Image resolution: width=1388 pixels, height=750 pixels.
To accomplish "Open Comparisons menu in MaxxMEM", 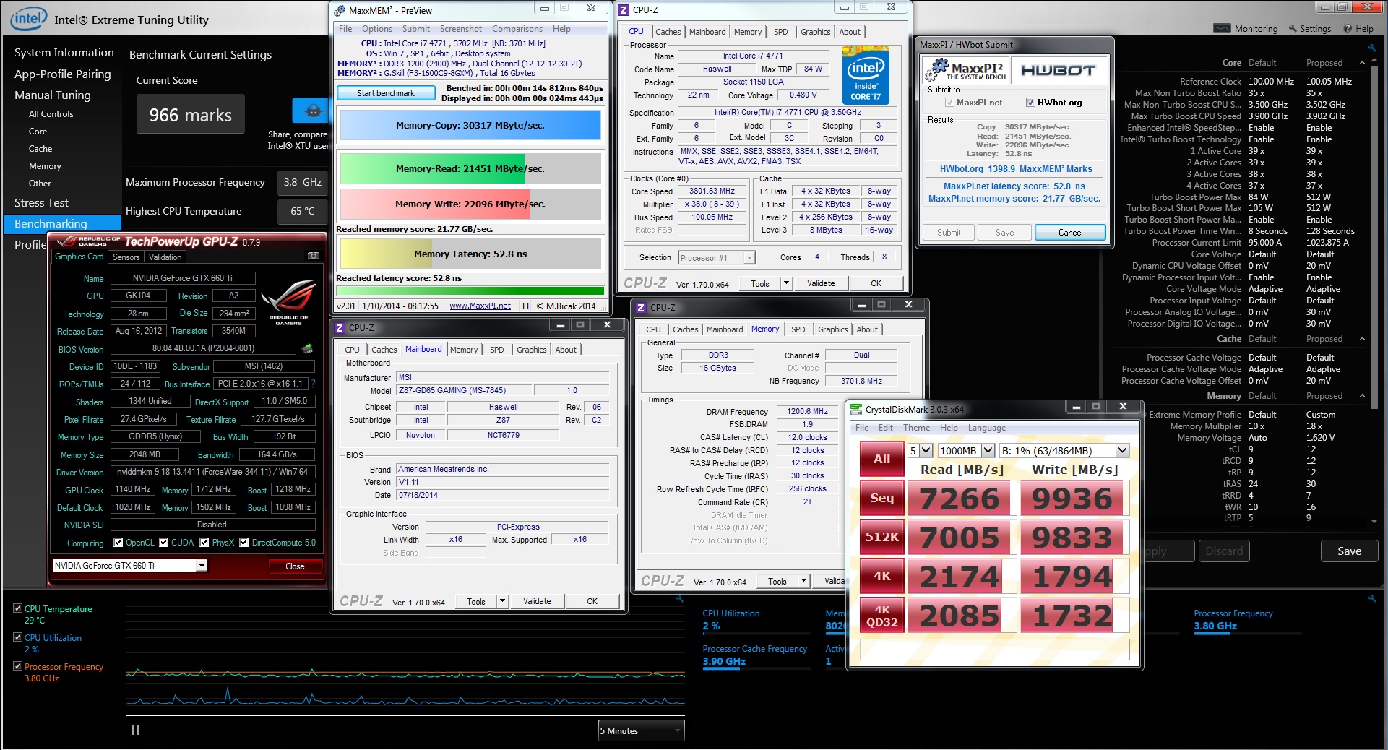I will coord(517,29).
